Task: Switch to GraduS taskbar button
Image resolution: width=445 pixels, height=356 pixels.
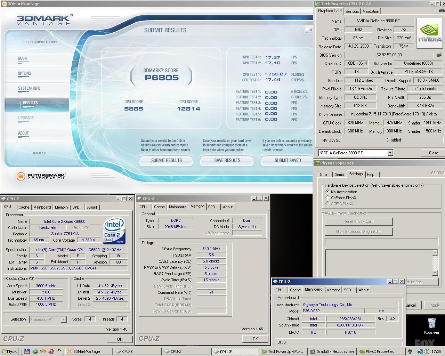Action: [x=332, y=351]
